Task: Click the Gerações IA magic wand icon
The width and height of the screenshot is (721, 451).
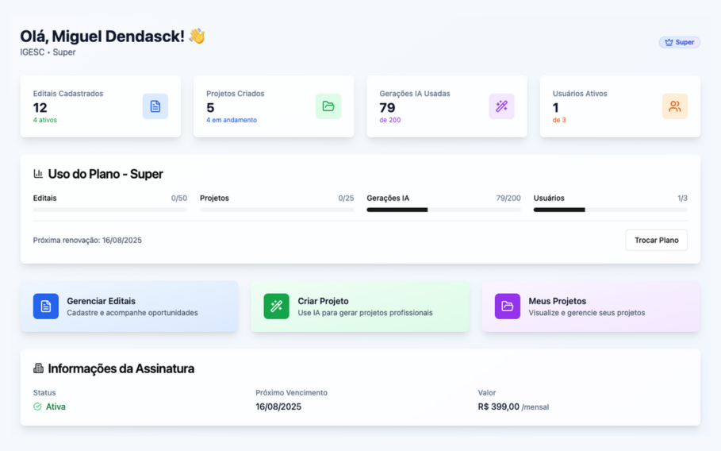Action: point(501,106)
